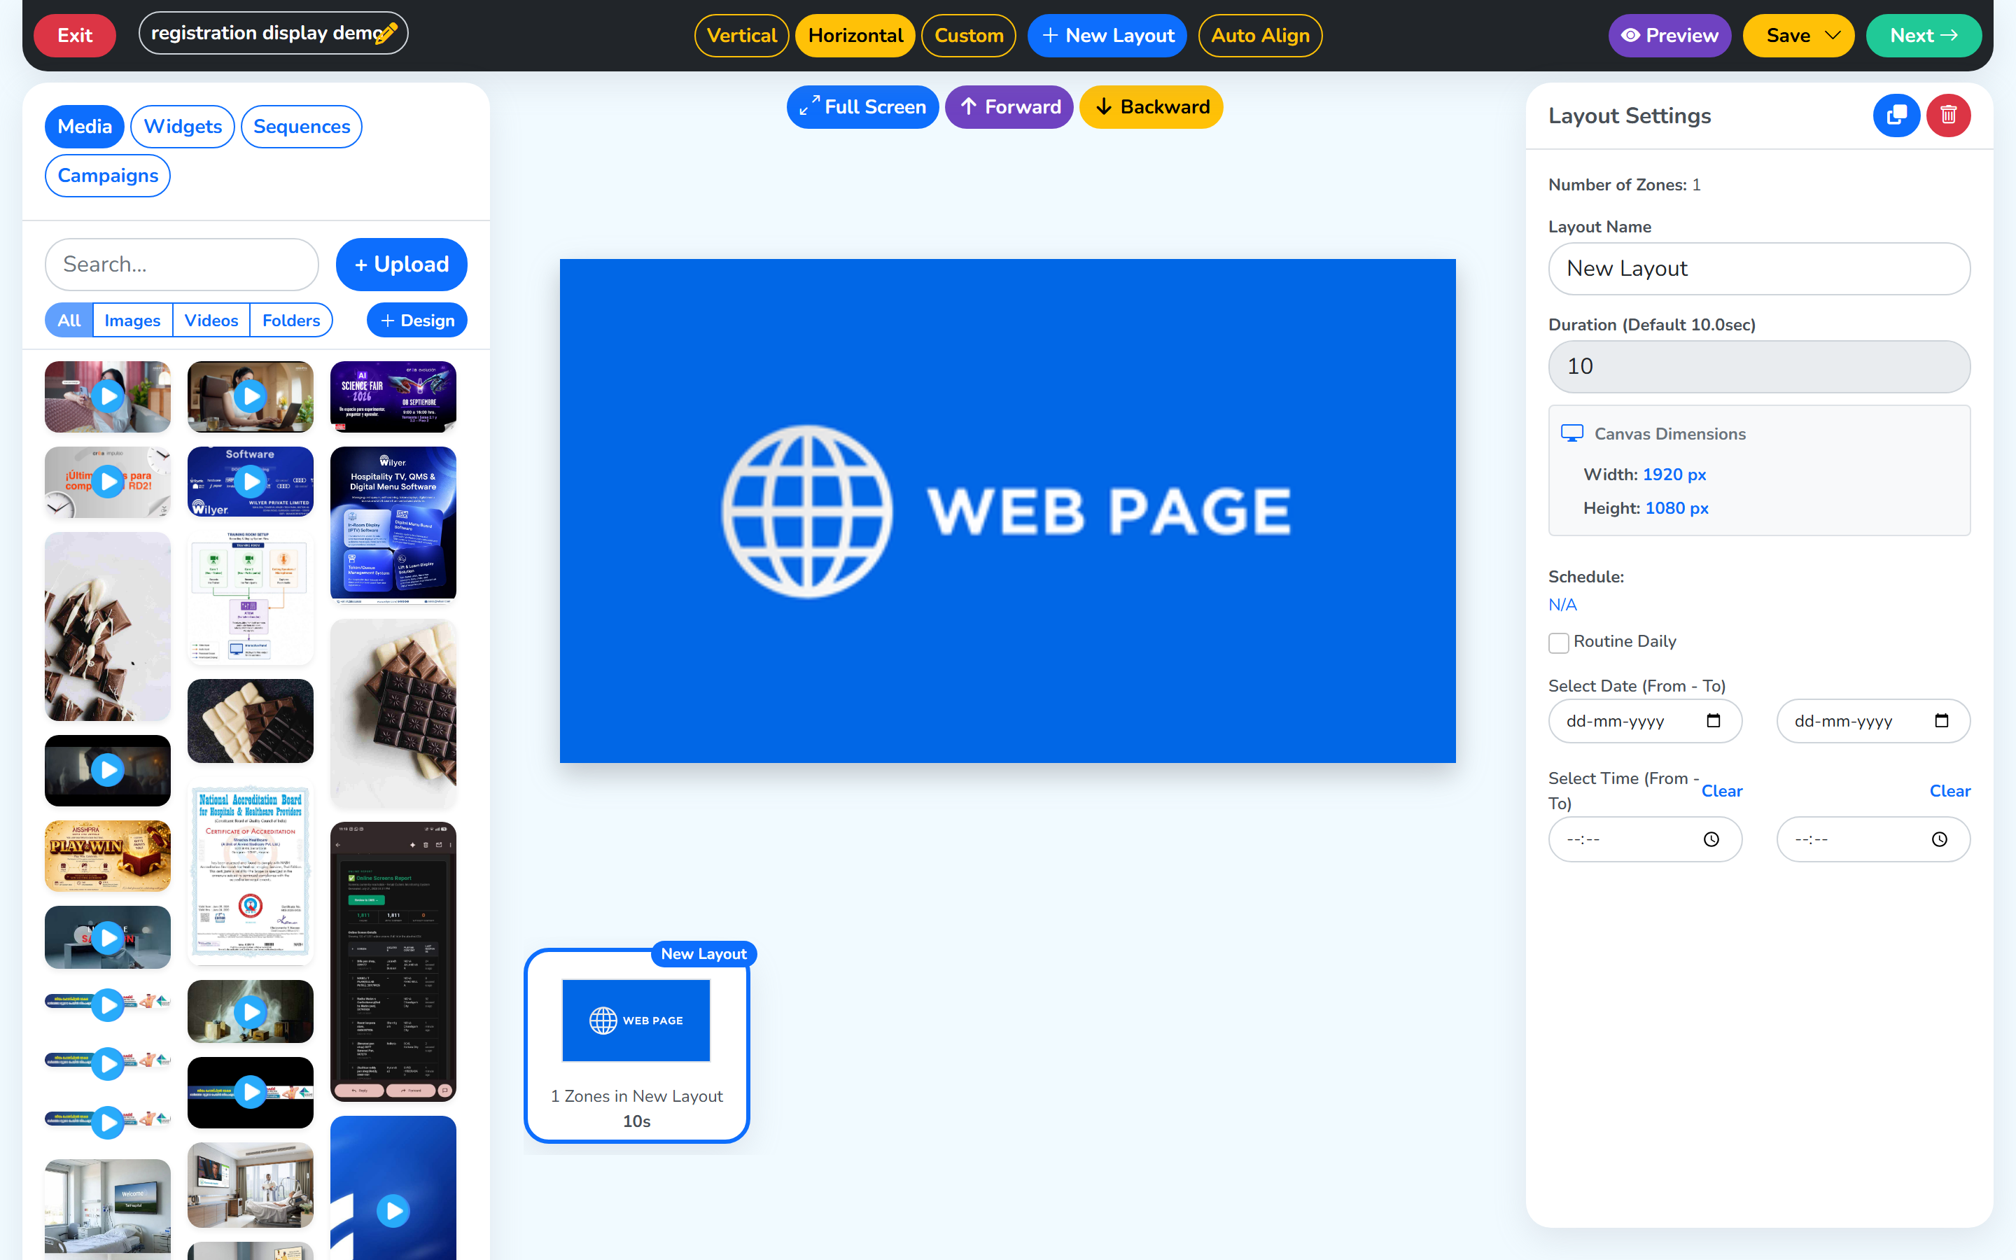The image size is (2016, 1260).
Task: Click the monitor icon beside Canvas Dimensions
Action: coord(1571,433)
